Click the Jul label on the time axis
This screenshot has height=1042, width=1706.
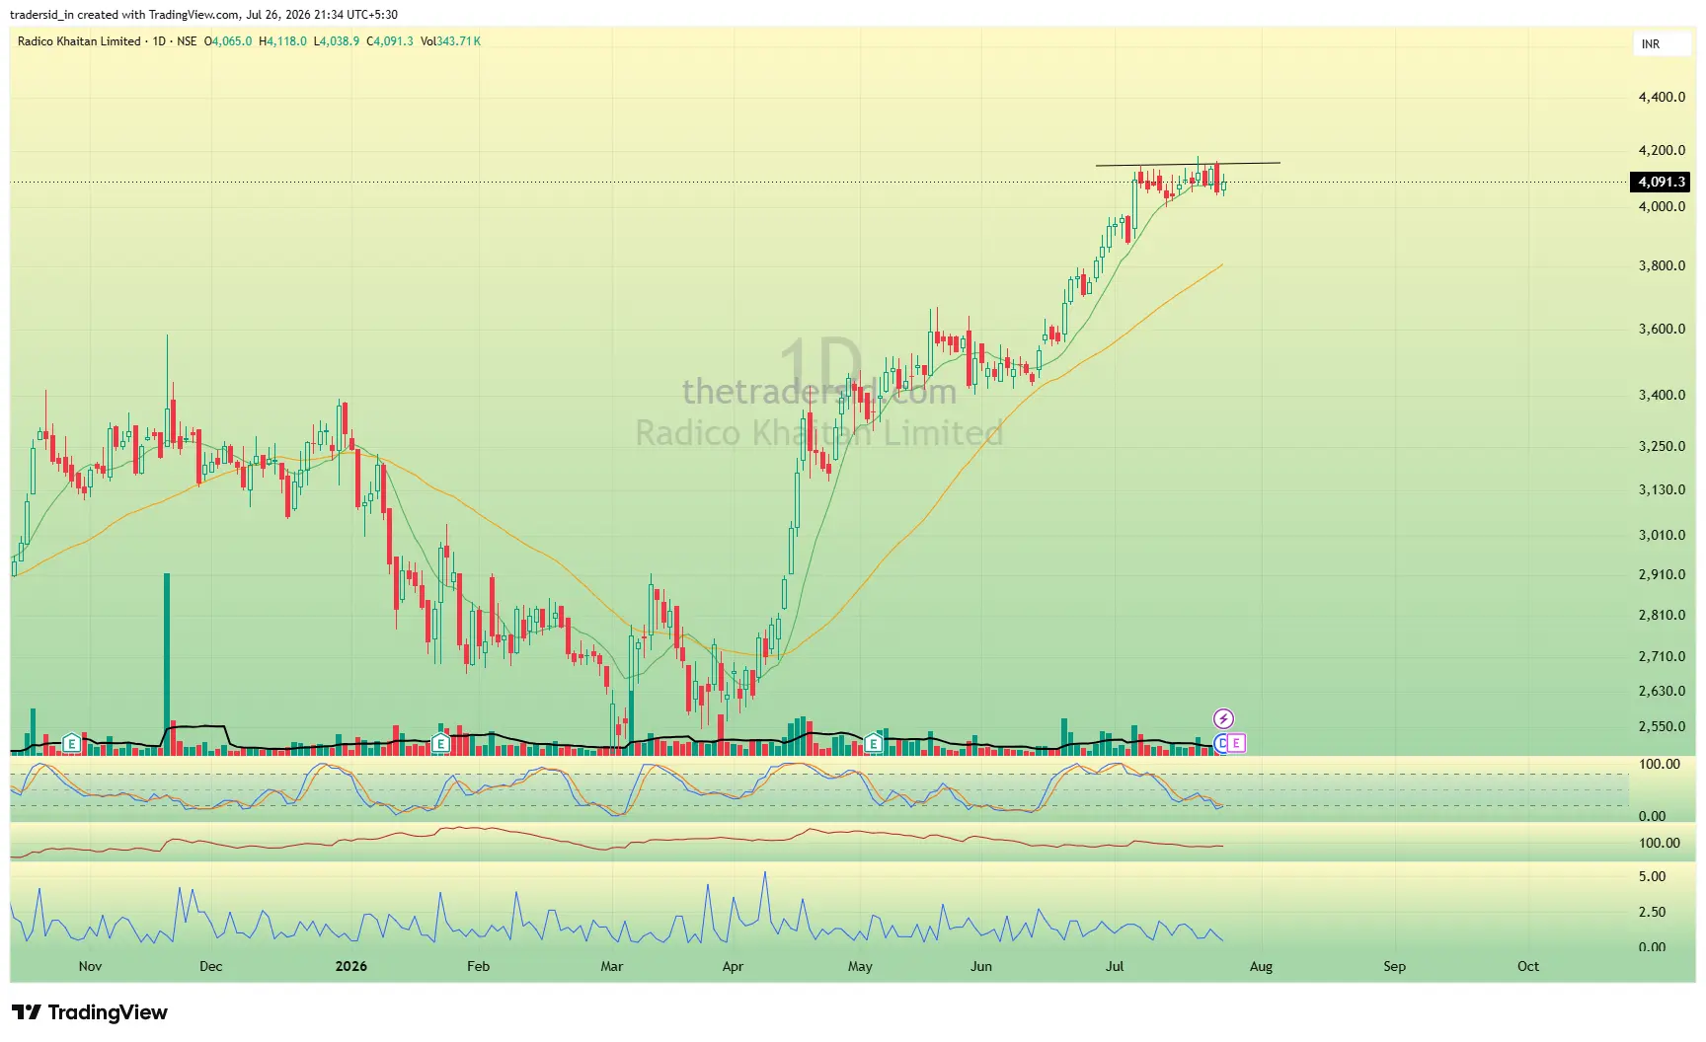[1115, 966]
